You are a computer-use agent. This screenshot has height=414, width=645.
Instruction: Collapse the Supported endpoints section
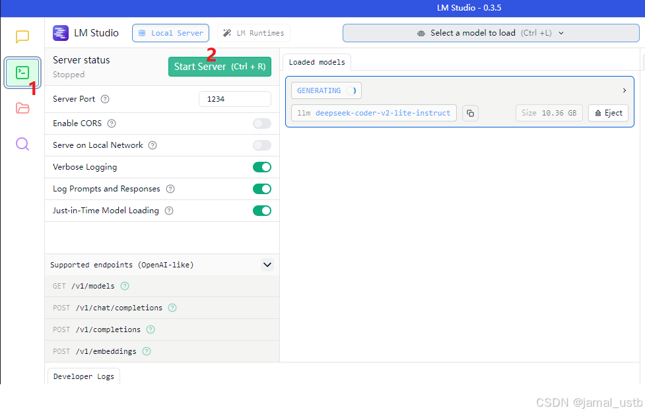tap(267, 265)
